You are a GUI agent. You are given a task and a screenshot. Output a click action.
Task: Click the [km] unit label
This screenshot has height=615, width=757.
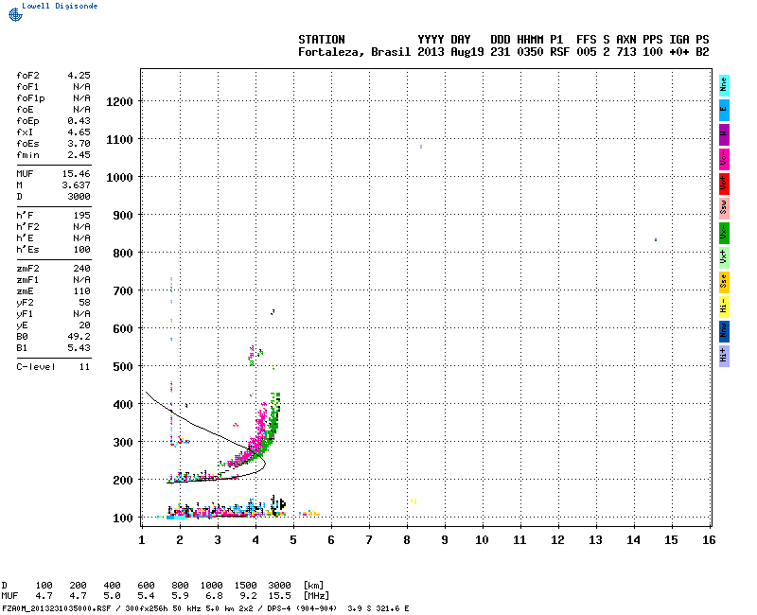313,586
